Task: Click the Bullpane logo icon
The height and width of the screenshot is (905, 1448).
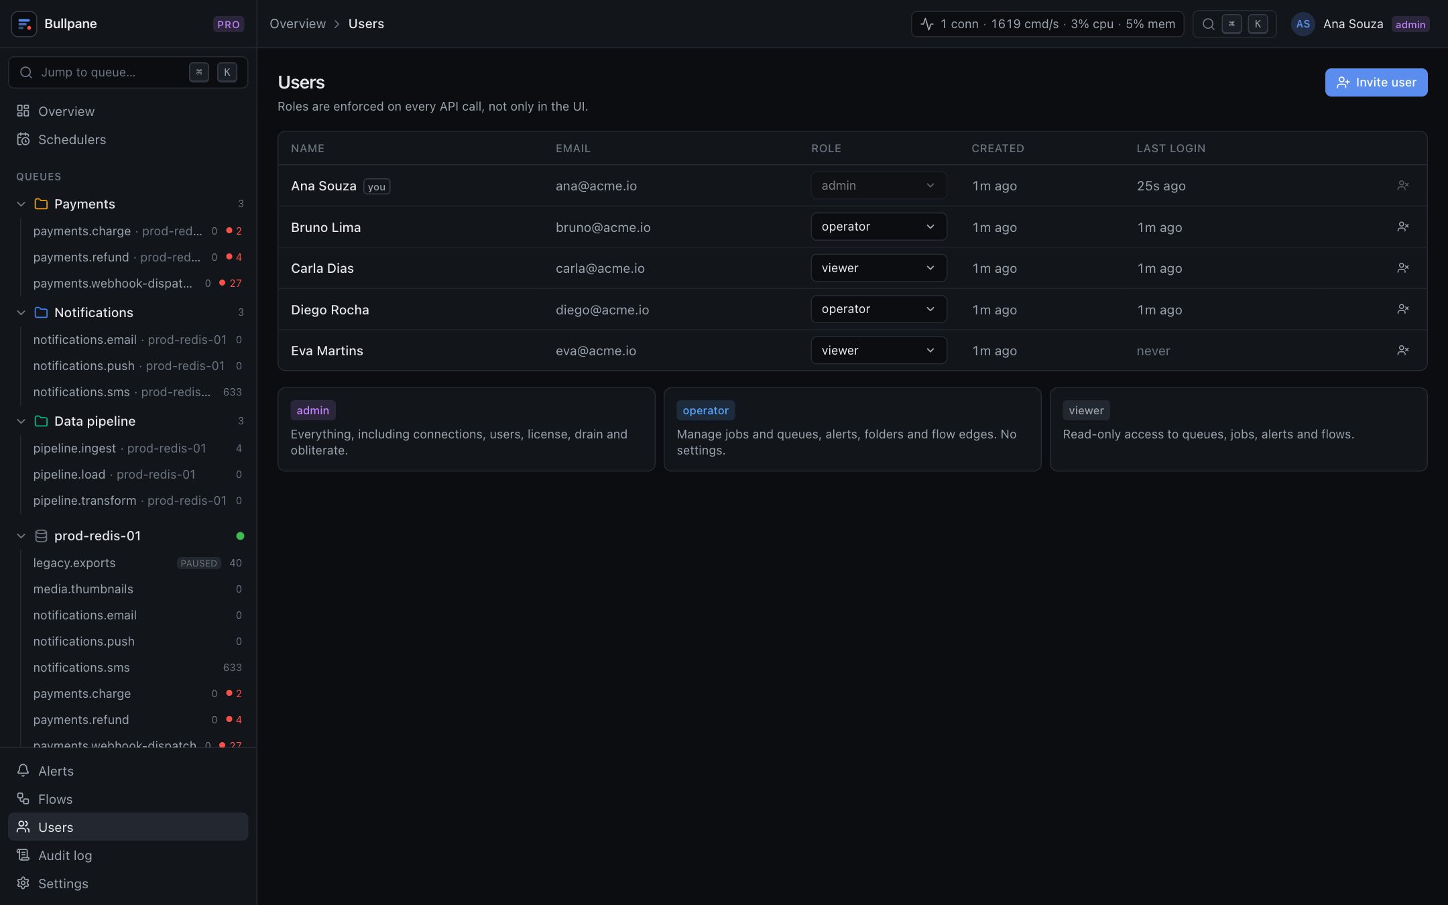Action: click(24, 24)
